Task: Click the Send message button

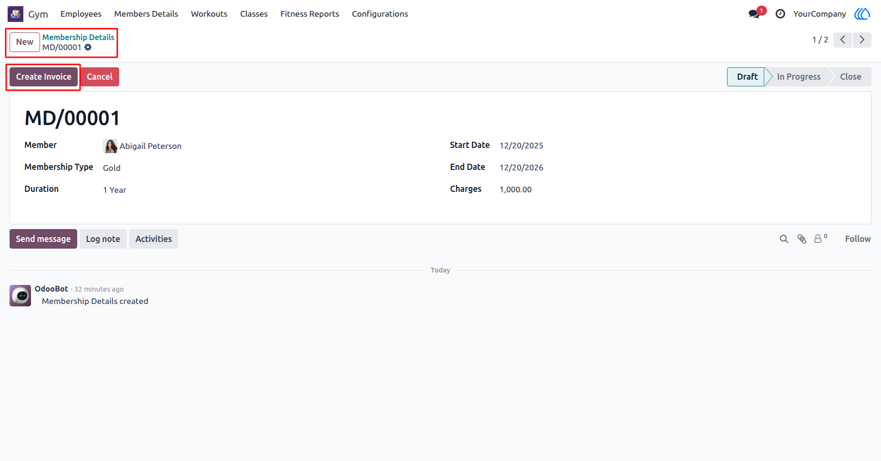Action: point(43,239)
